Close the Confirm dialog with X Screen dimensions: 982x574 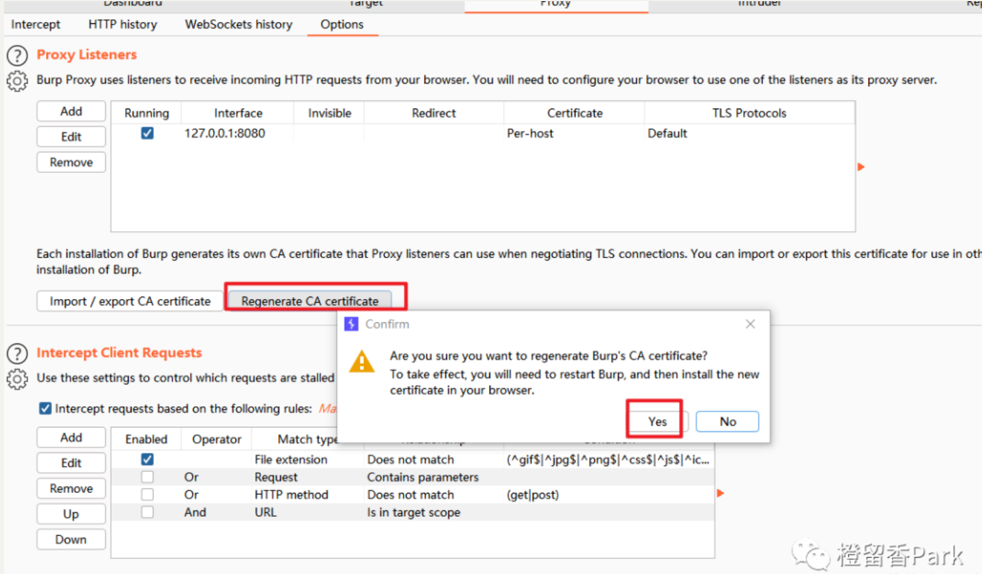coord(750,324)
